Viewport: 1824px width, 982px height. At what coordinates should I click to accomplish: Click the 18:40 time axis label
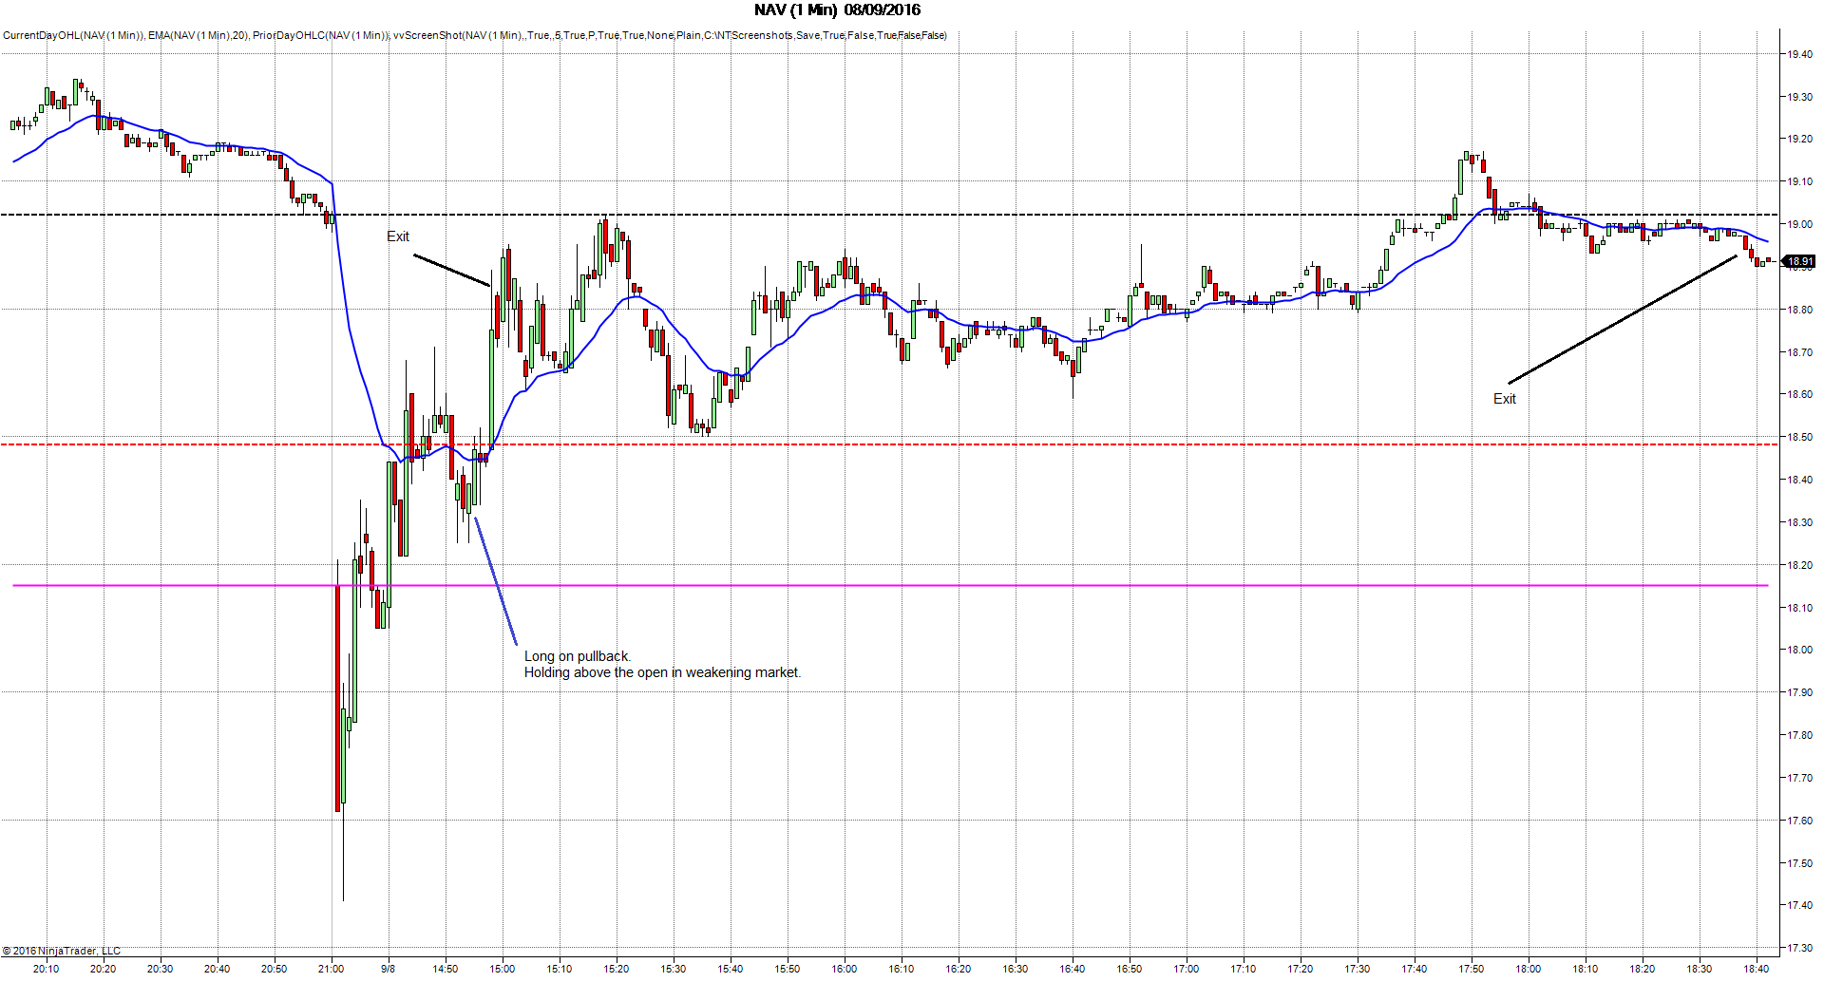pyautogui.click(x=1756, y=969)
